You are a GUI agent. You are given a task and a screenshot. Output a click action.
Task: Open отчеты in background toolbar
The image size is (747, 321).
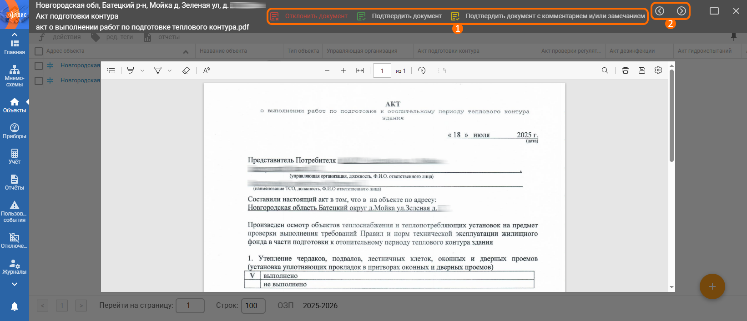[162, 37]
